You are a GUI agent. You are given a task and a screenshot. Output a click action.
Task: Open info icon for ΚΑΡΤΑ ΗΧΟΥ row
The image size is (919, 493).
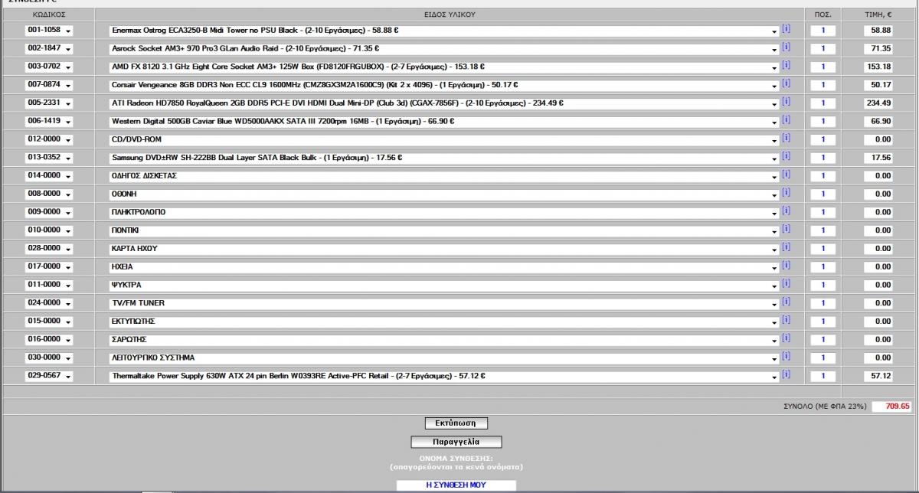786,248
